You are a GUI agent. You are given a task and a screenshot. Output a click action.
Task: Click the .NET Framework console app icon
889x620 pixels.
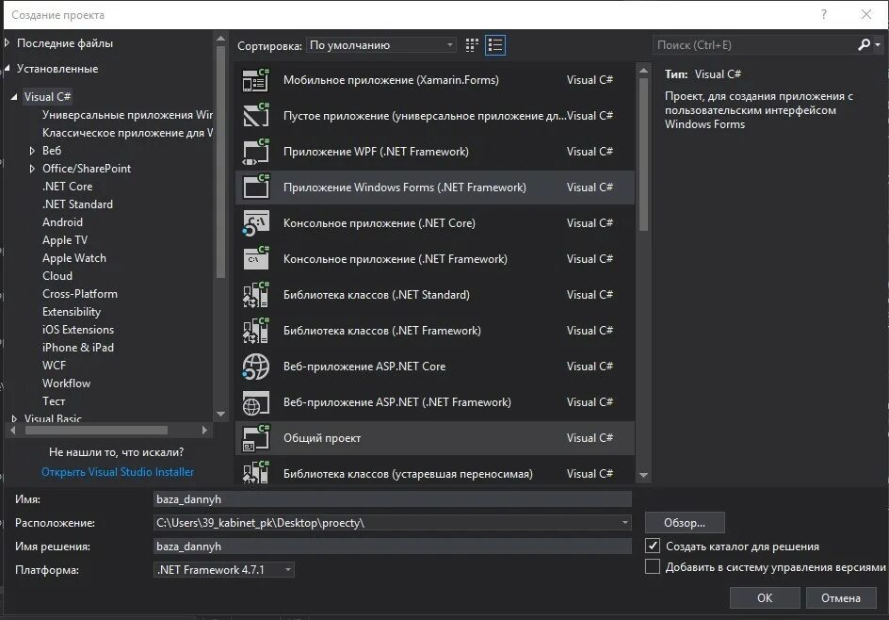click(256, 259)
